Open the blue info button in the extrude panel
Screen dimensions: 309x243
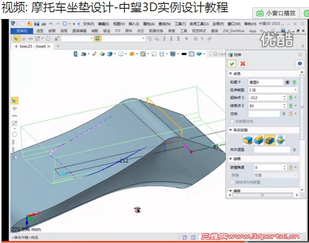click(x=300, y=63)
